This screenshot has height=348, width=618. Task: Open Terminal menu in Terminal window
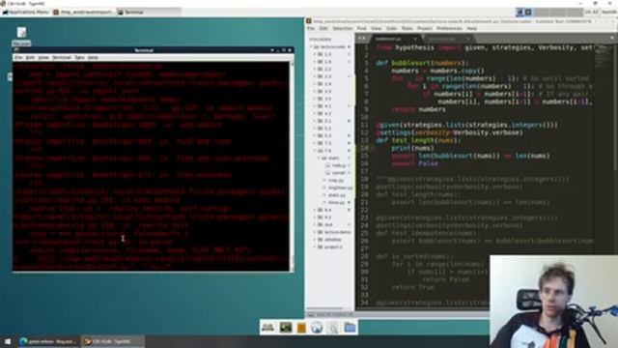coord(62,58)
